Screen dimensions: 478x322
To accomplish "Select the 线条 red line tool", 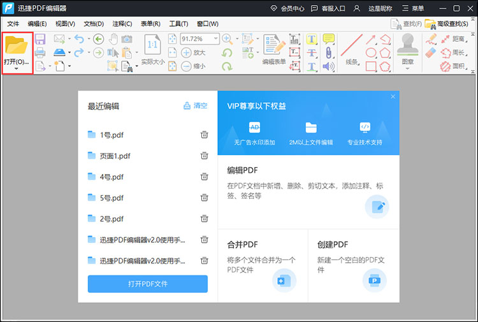I will 351,45.
